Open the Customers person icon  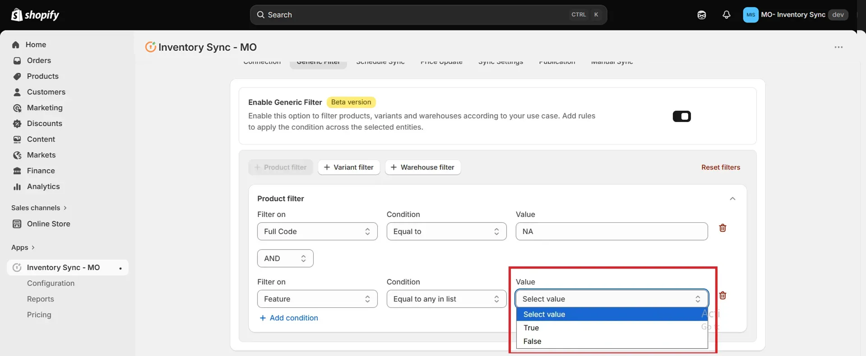pos(17,92)
